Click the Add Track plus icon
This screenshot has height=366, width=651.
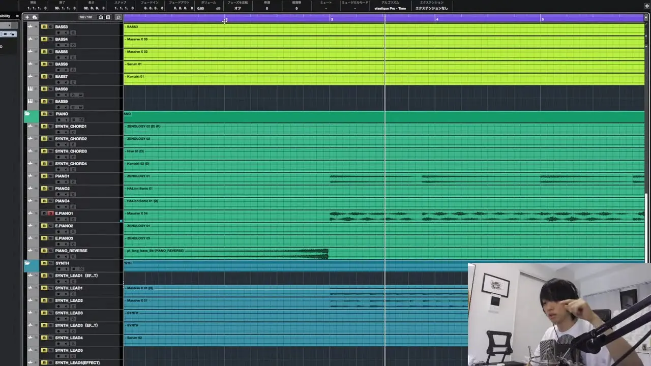[27, 17]
